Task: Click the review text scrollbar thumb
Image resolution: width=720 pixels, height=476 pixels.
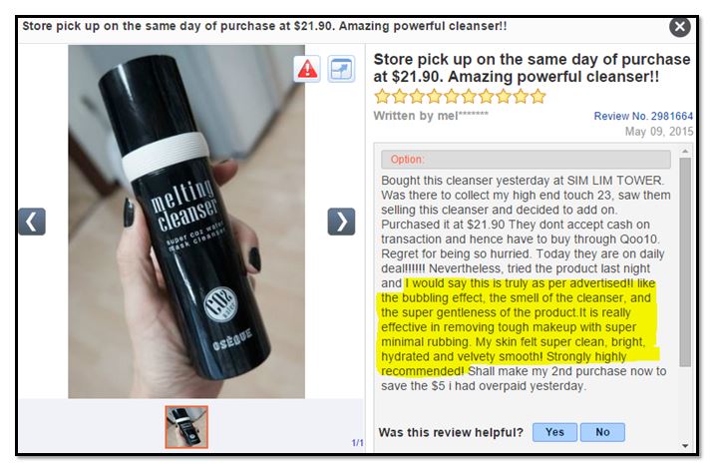Action: tap(685, 261)
